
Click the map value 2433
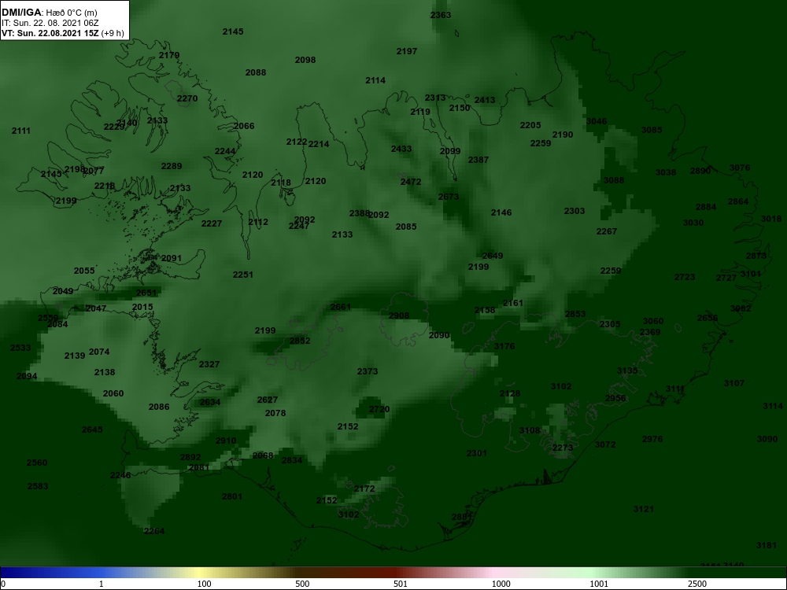(401, 149)
